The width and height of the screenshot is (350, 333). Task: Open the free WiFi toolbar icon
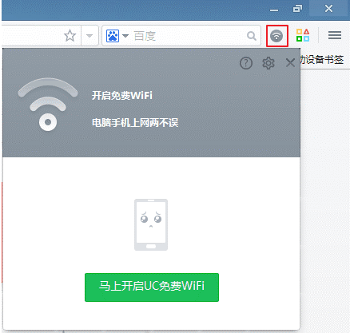[276, 36]
